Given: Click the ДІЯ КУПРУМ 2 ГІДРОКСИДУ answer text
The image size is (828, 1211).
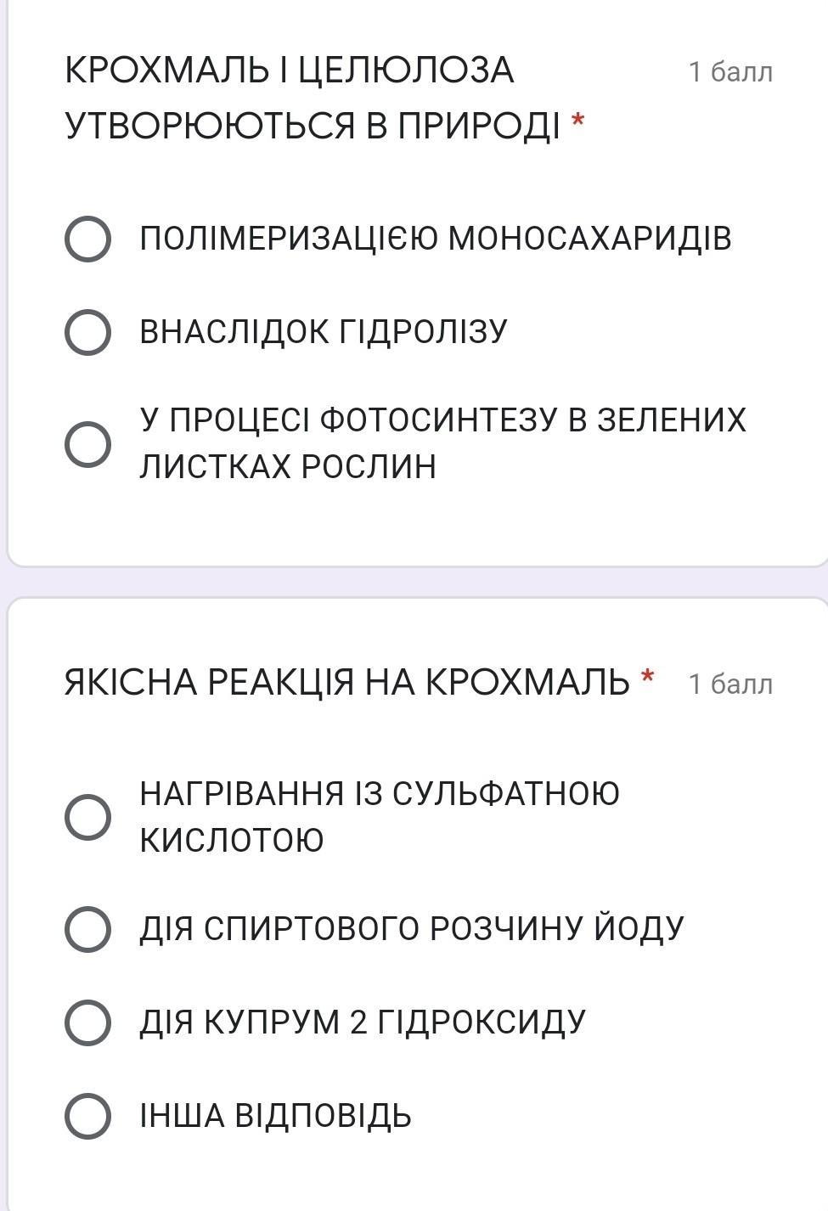Looking at the screenshot, I should tap(363, 1022).
